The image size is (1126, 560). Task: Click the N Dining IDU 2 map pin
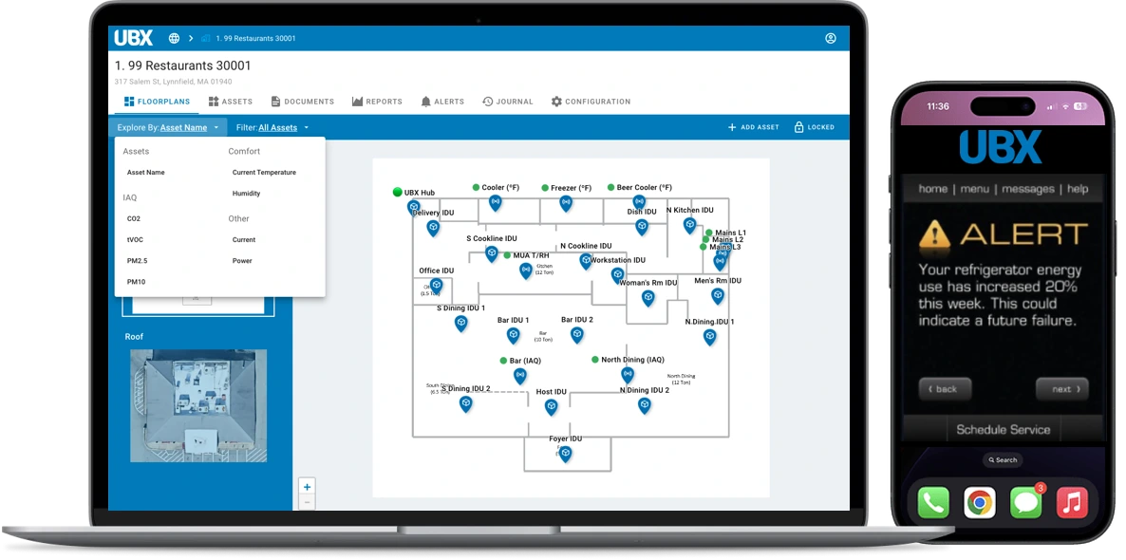pyautogui.click(x=644, y=405)
